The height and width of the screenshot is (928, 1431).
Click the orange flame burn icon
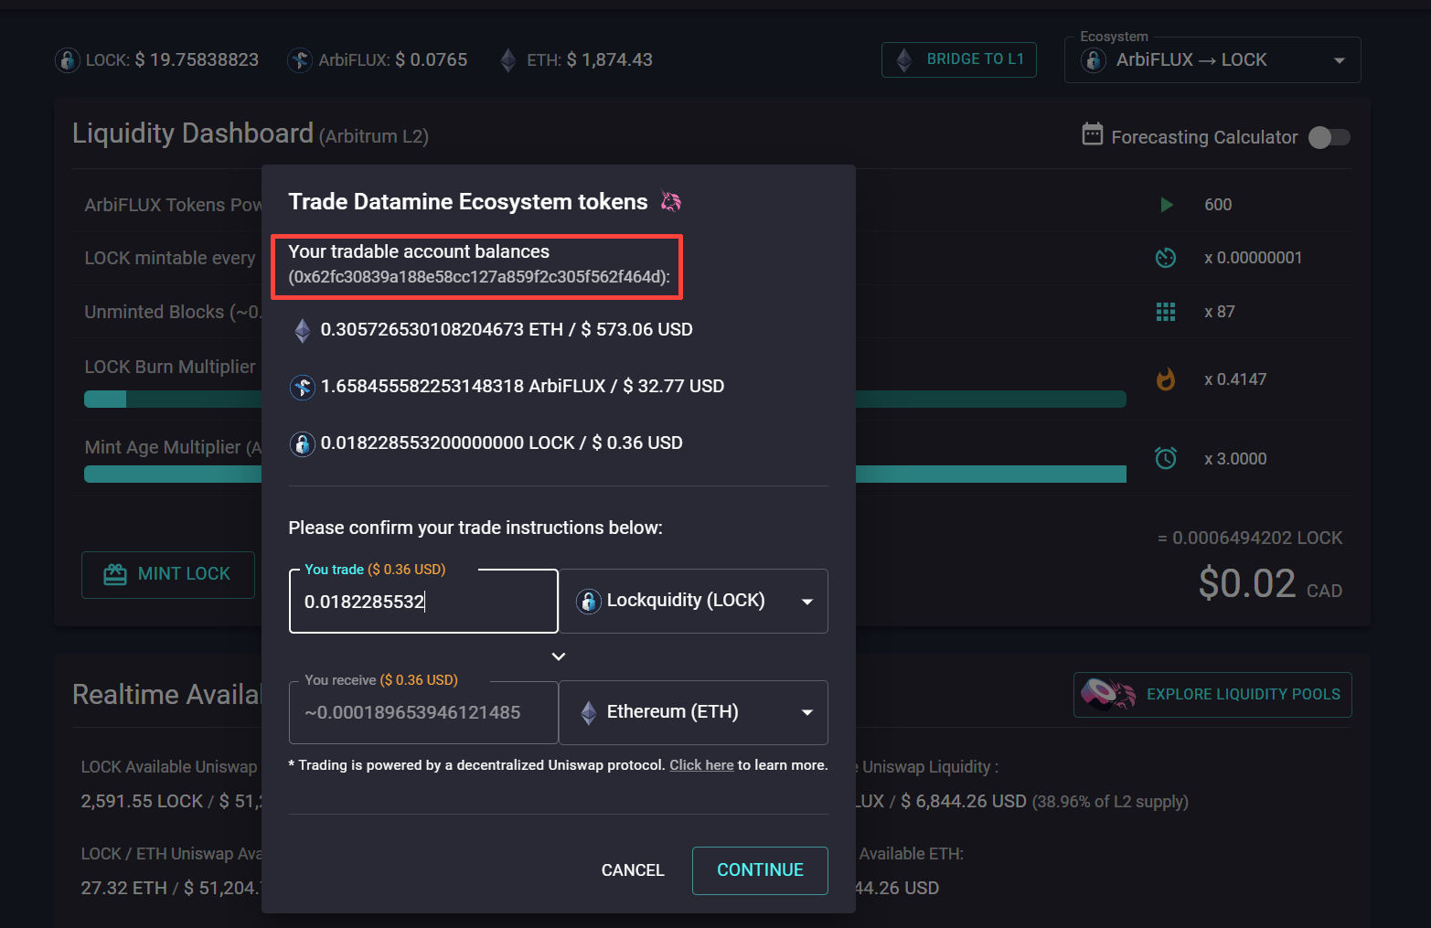tap(1166, 379)
